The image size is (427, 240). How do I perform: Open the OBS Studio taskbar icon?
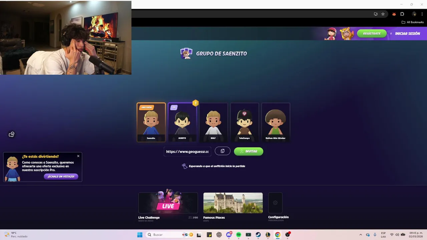(x=288, y=235)
